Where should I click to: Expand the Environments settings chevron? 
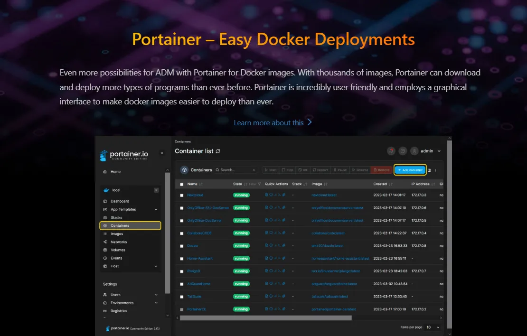(x=156, y=303)
